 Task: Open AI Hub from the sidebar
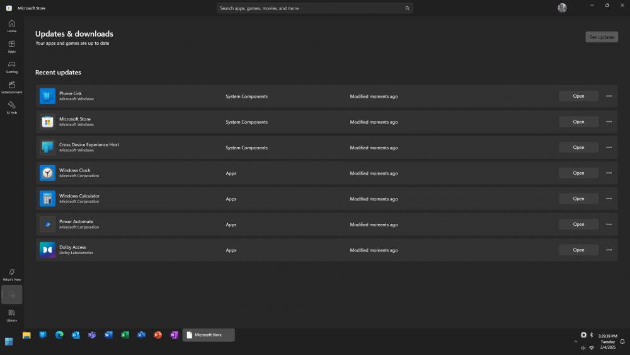(x=11, y=107)
